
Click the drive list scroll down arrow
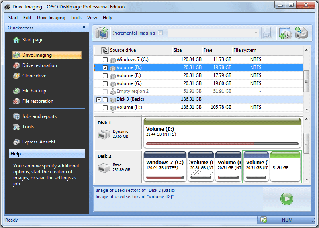[x=307, y=109]
